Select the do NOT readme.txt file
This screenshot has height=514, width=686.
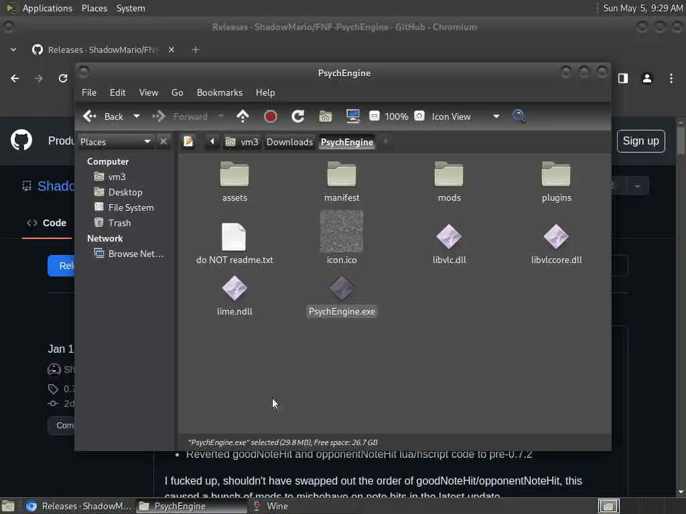(234, 237)
